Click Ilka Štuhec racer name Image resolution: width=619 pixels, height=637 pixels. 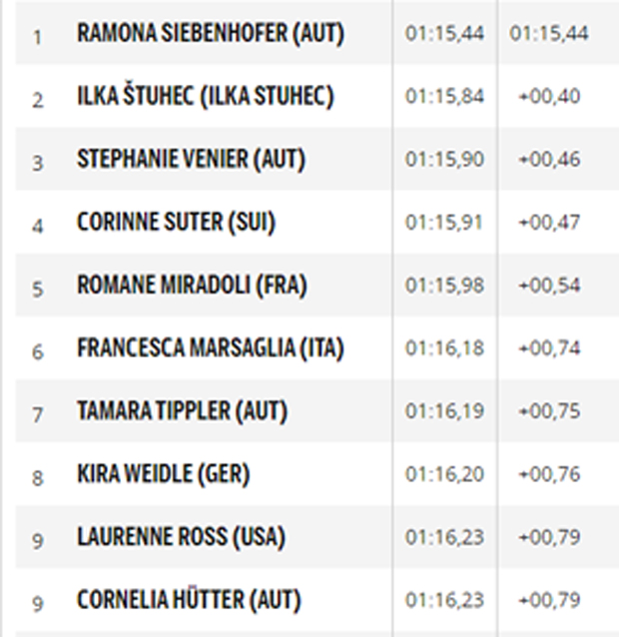tap(205, 96)
